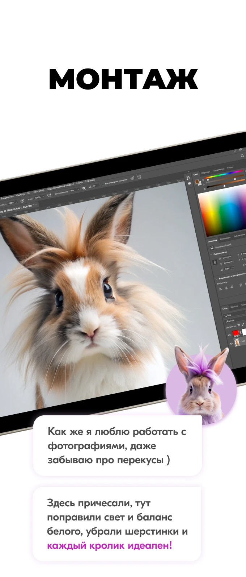
Task: Click the airbrush icon in options bar
Action: (x=49, y=196)
